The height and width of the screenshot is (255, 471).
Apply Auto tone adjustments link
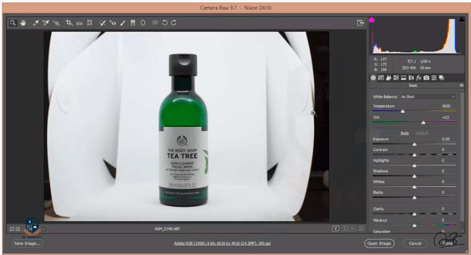point(404,133)
